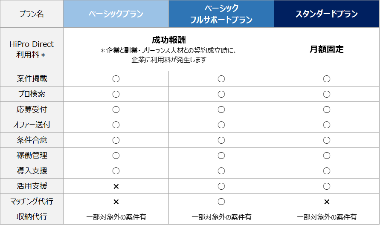The image size is (380, 225).
Task: Click the cross for マッチング代行 under スタンダードプラン
Action: [327, 202]
